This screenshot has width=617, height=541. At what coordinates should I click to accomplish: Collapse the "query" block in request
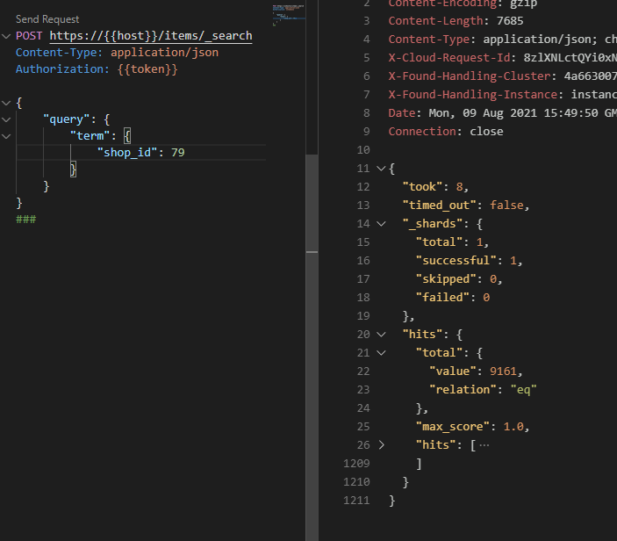pyautogui.click(x=6, y=119)
